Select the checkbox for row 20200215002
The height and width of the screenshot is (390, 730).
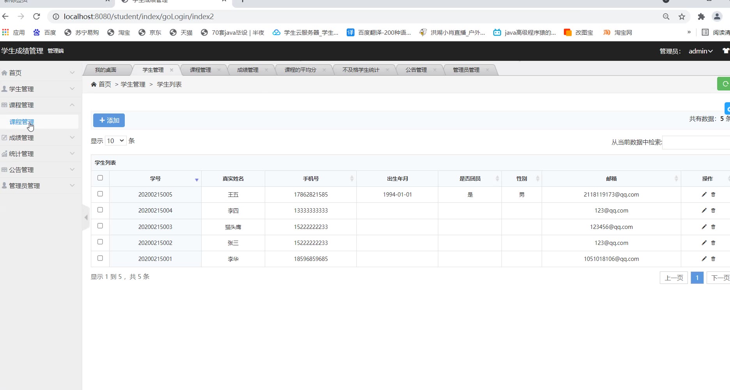click(x=100, y=242)
